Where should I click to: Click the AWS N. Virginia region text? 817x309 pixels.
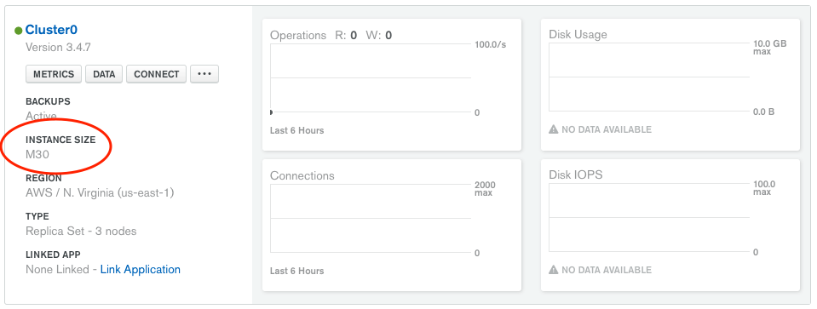[100, 193]
